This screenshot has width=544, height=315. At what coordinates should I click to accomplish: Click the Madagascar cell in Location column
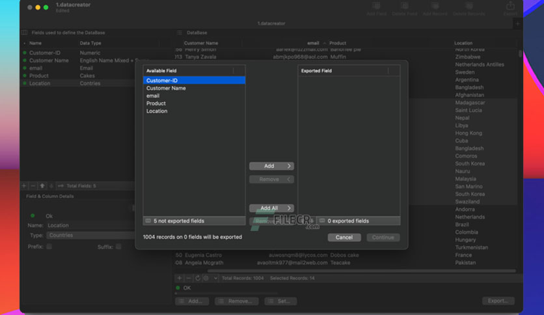tap(470, 103)
